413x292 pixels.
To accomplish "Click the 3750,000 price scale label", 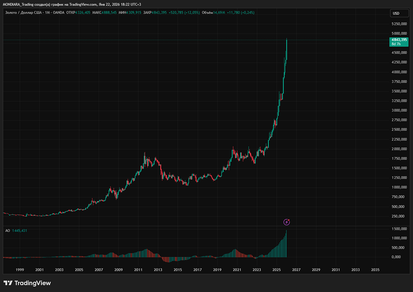I will (x=399, y=82).
